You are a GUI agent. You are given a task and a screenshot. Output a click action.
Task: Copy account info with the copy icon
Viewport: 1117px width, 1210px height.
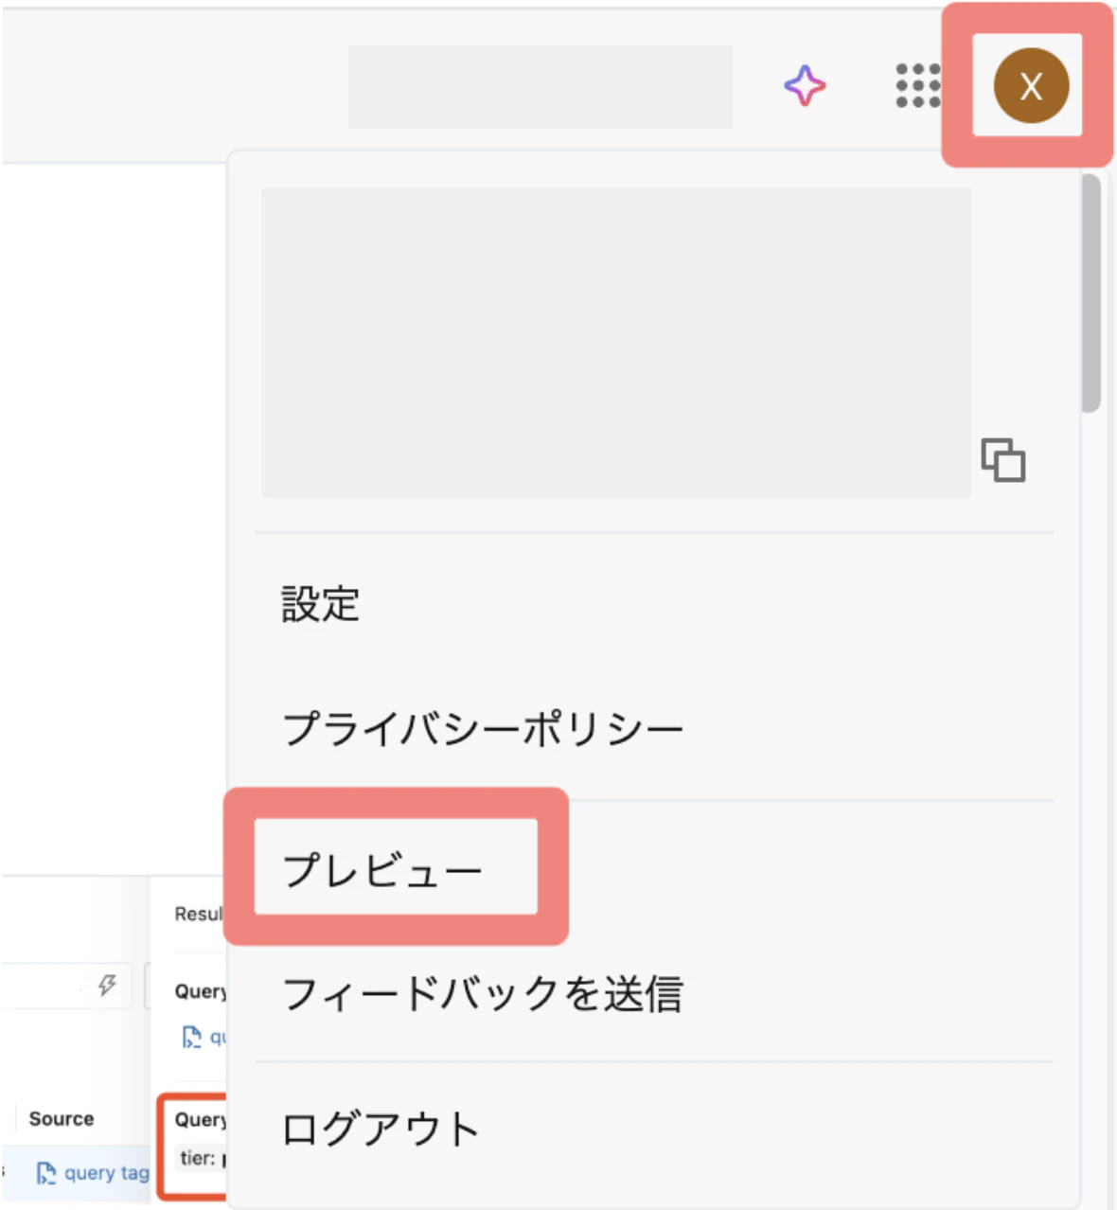coord(1003,460)
